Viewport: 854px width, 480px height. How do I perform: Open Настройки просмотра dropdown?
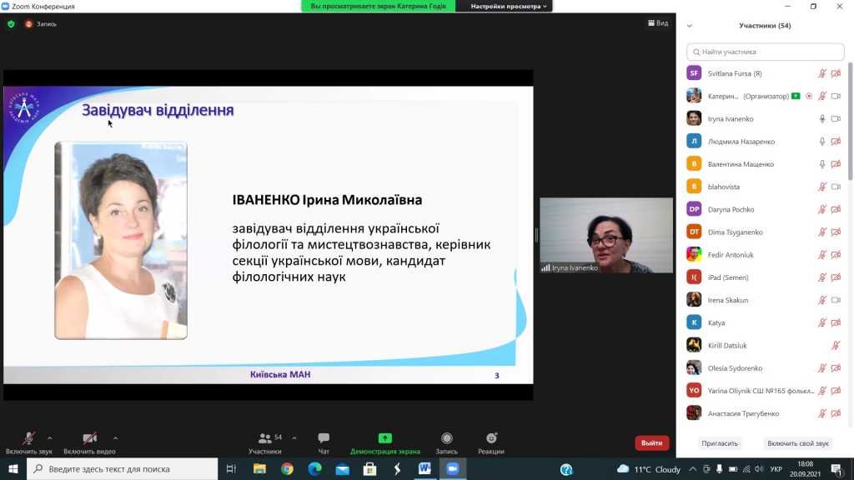tap(509, 6)
